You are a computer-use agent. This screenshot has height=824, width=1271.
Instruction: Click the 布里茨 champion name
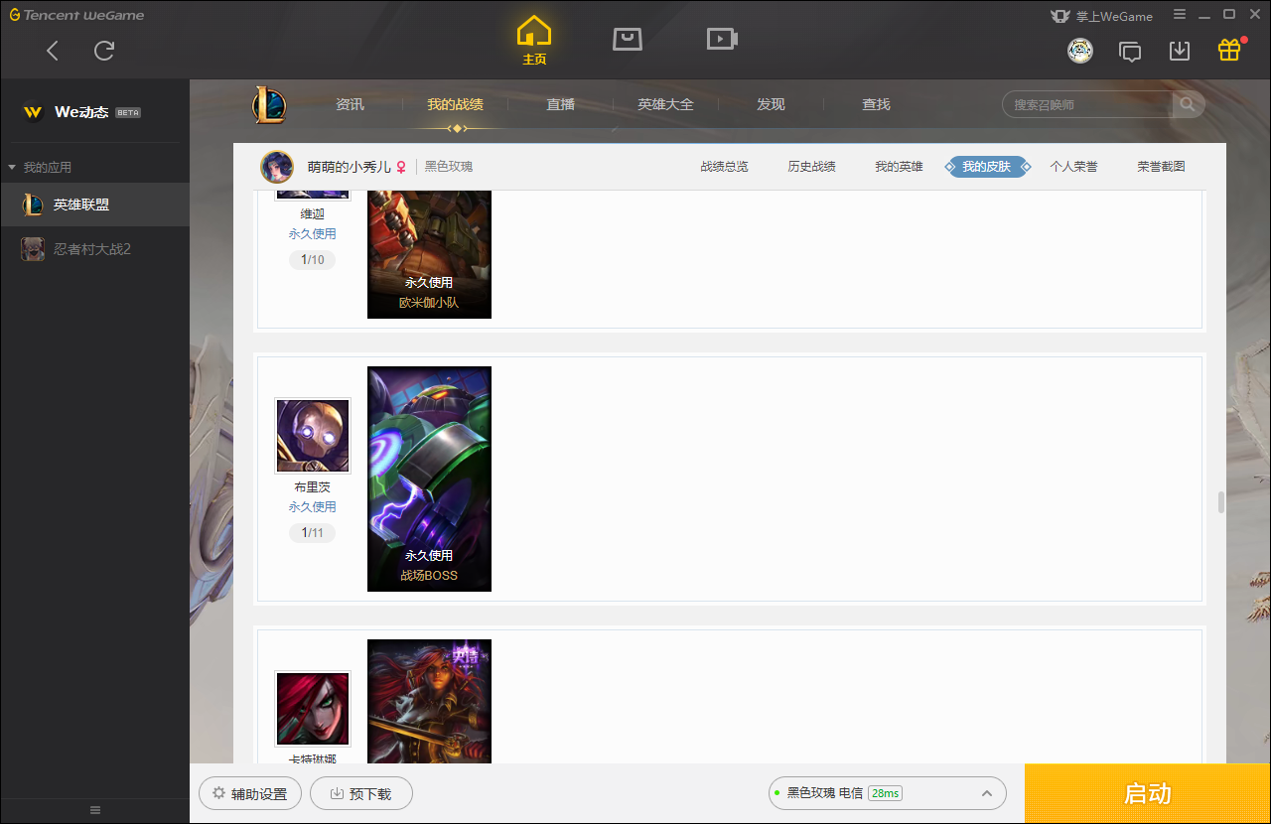[313, 487]
